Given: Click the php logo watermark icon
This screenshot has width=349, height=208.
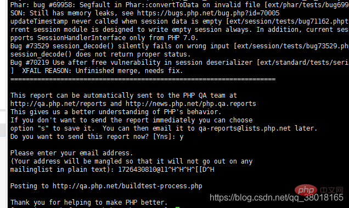Looking at the screenshot, I should pyautogui.click(x=306, y=190).
